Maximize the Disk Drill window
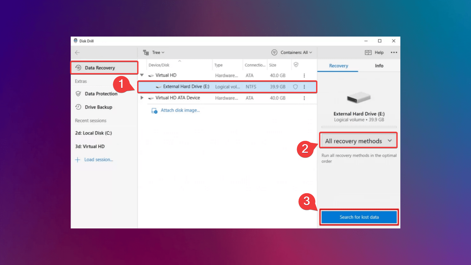The image size is (471, 265). click(x=380, y=41)
